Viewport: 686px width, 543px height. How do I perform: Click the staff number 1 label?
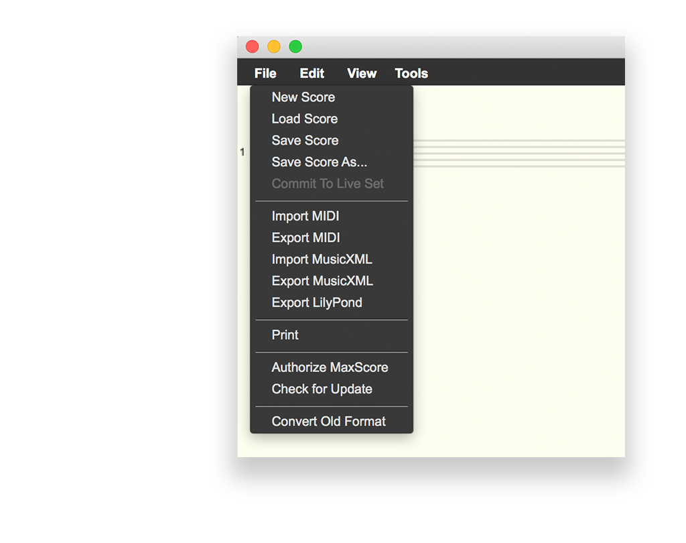click(x=243, y=152)
